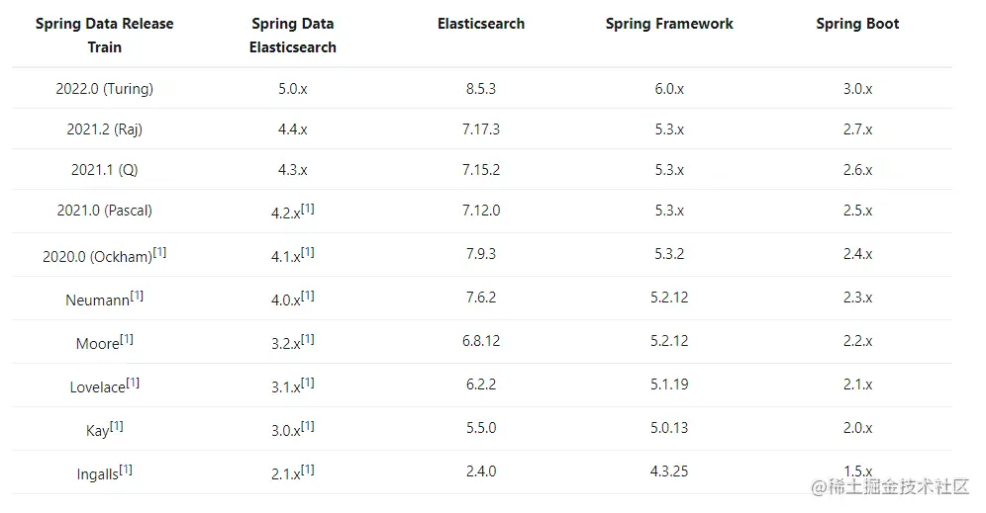
Task: Select the Spring Framework column header
Action: (669, 24)
